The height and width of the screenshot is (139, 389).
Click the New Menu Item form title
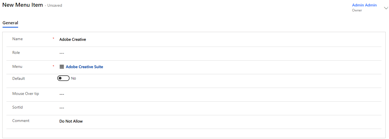click(x=23, y=5)
